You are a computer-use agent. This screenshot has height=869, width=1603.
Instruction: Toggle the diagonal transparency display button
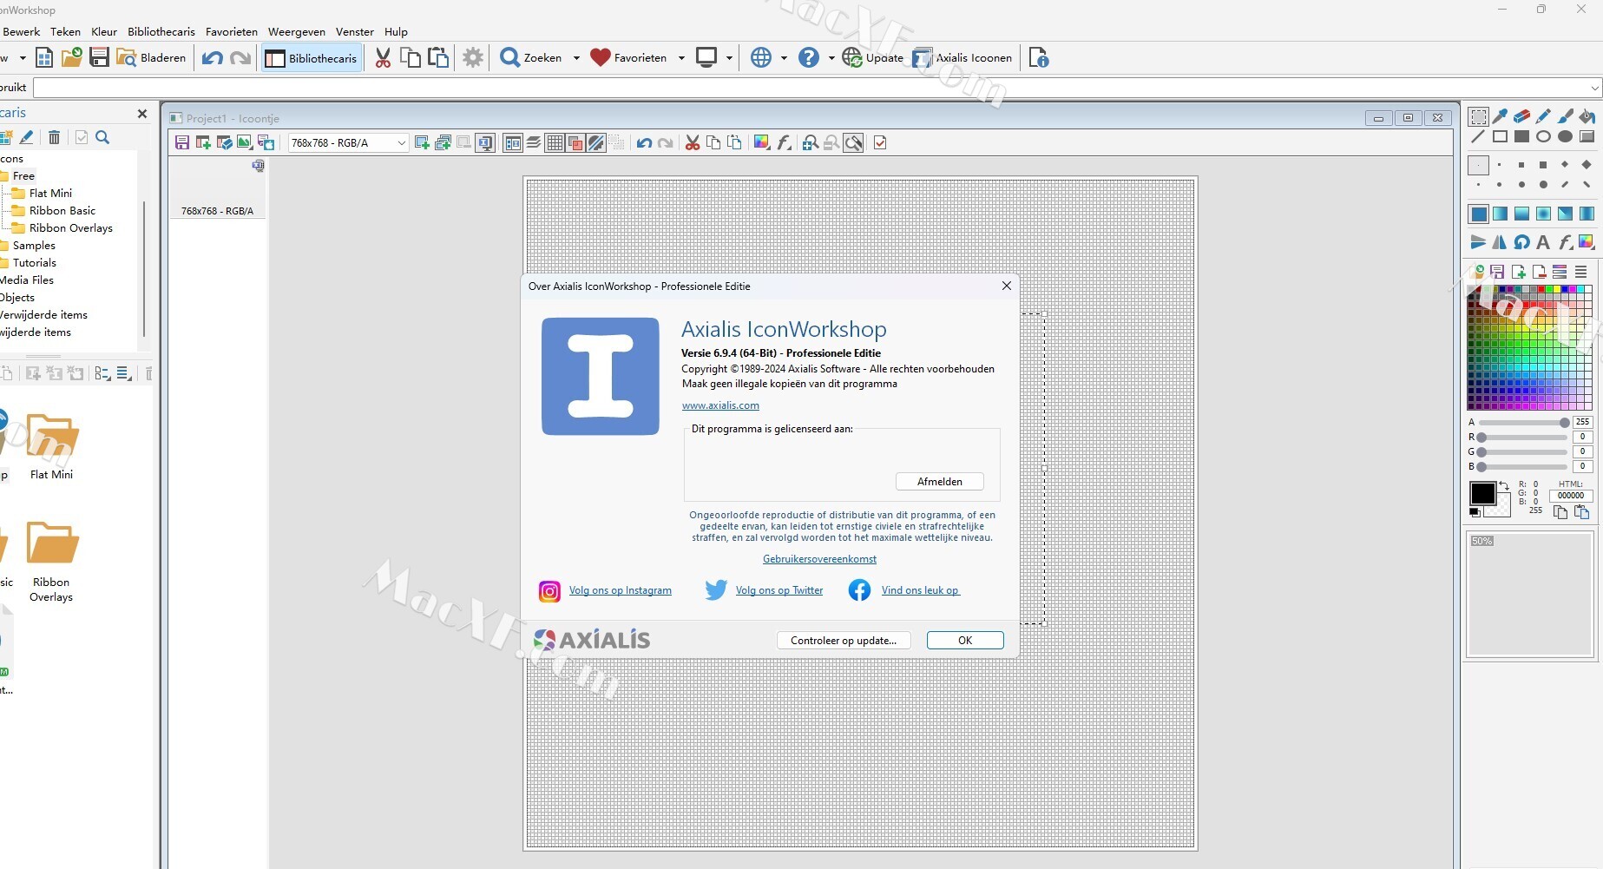tap(596, 143)
